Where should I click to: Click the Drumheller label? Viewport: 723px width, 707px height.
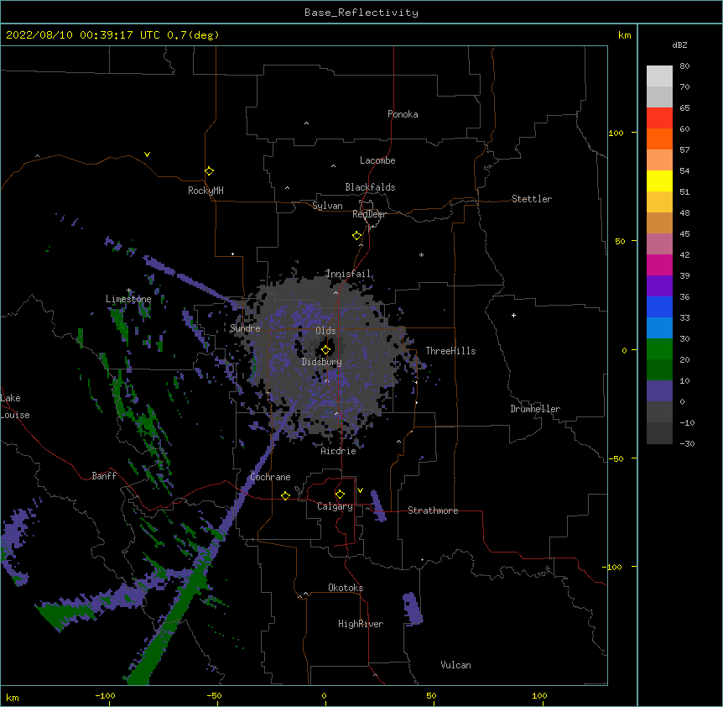coord(535,409)
